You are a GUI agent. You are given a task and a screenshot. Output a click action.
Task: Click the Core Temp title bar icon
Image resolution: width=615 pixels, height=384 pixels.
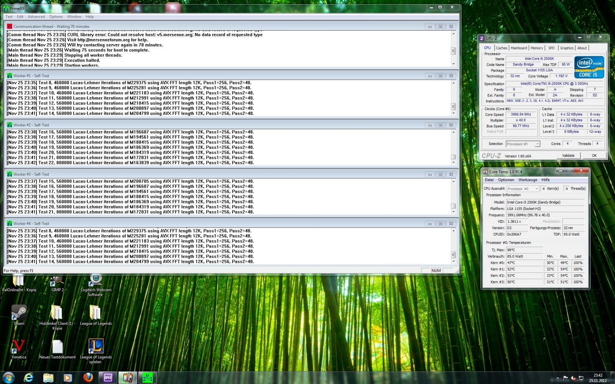coord(485,172)
